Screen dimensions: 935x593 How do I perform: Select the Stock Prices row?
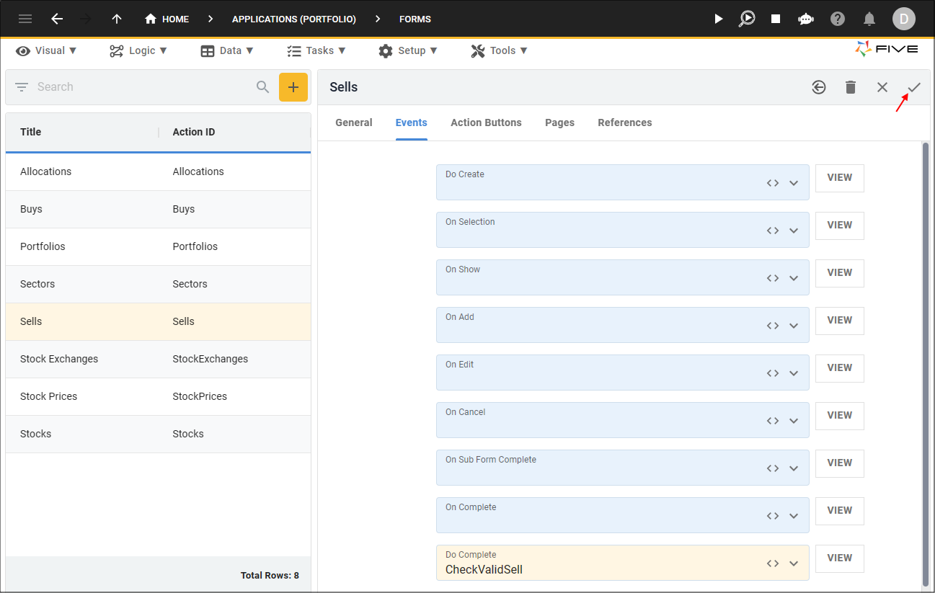[x=158, y=396]
